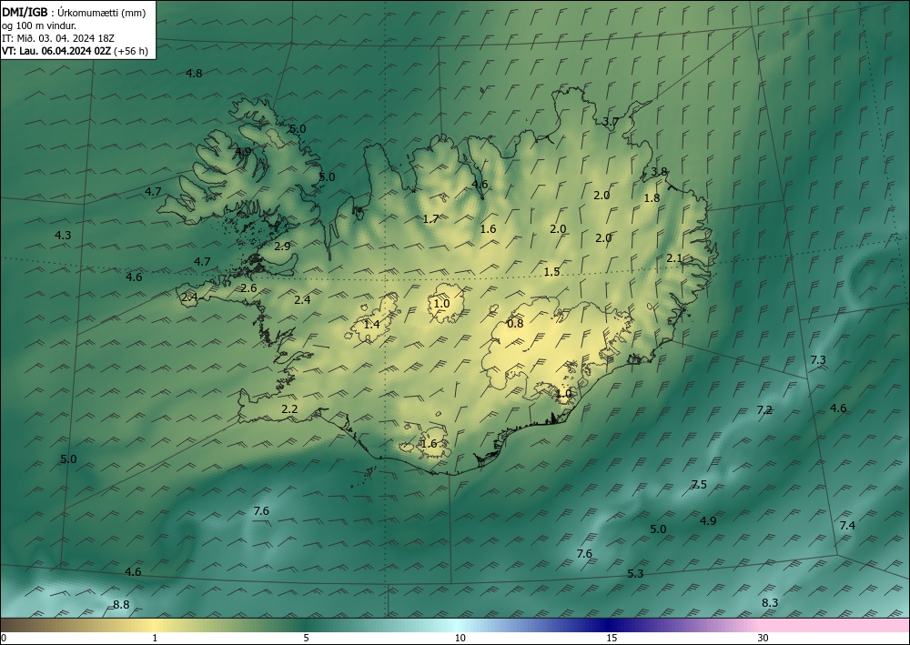Select the 2.1 value label
This screenshot has height=645, width=910.
674,258
